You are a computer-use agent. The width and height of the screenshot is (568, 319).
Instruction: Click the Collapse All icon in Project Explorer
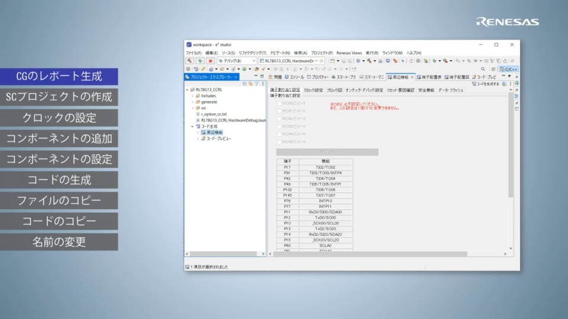(x=244, y=83)
